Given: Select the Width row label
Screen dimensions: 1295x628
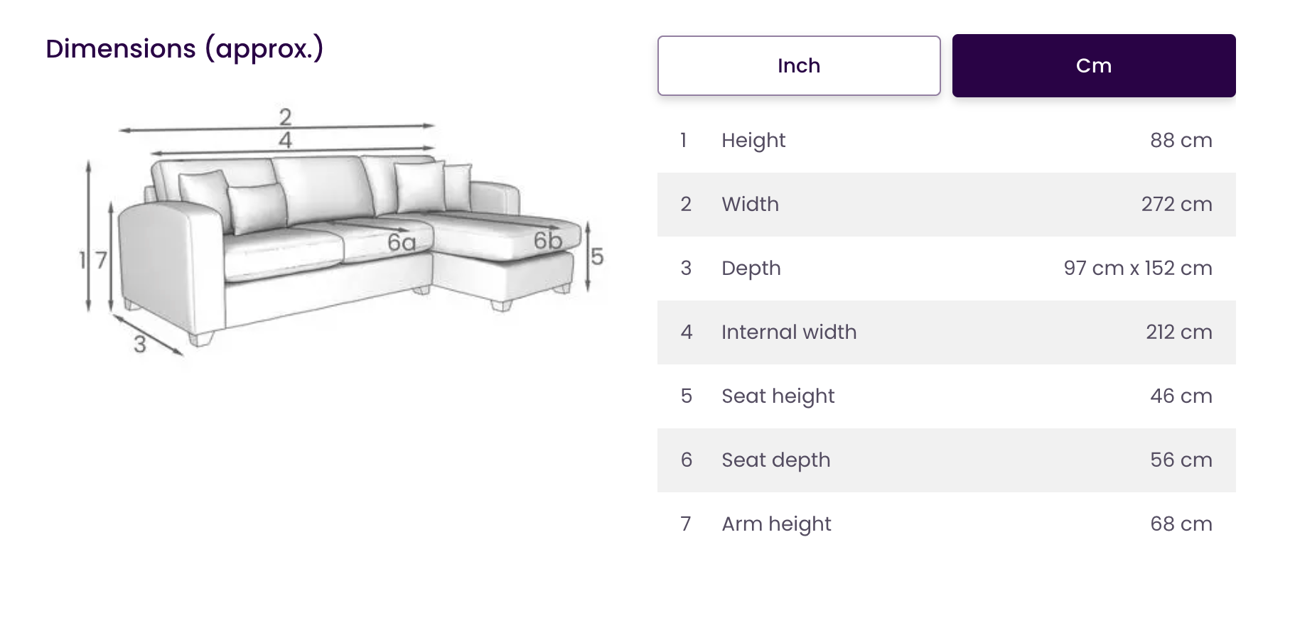Looking at the screenshot, I should coord(750,205).
